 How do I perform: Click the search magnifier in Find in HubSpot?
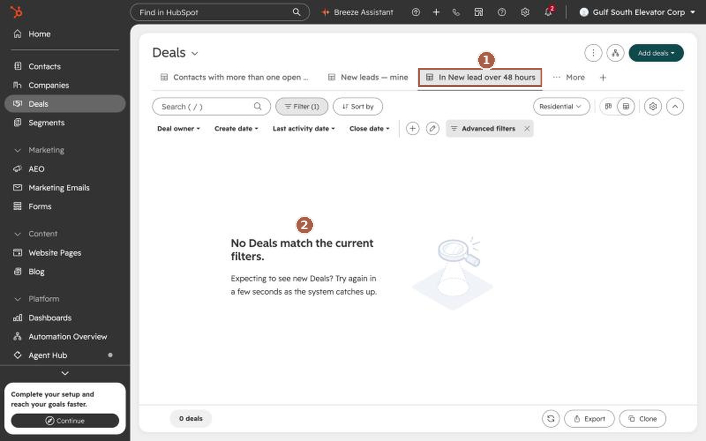pyautogui.click(x=297, y=12)
